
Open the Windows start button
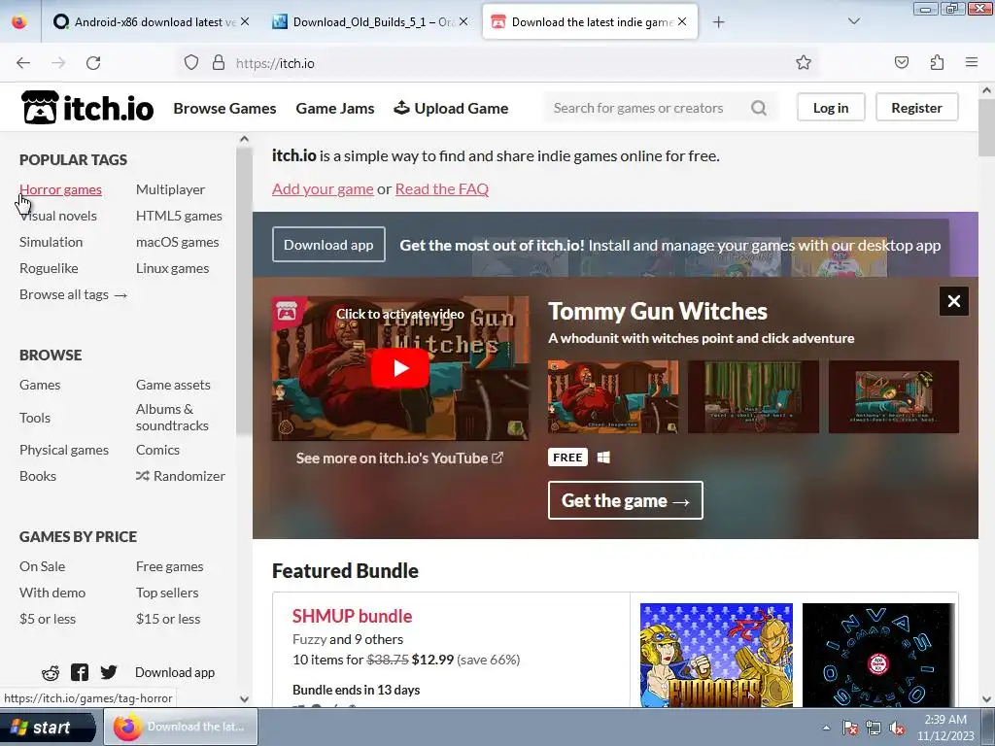point(48,728)
